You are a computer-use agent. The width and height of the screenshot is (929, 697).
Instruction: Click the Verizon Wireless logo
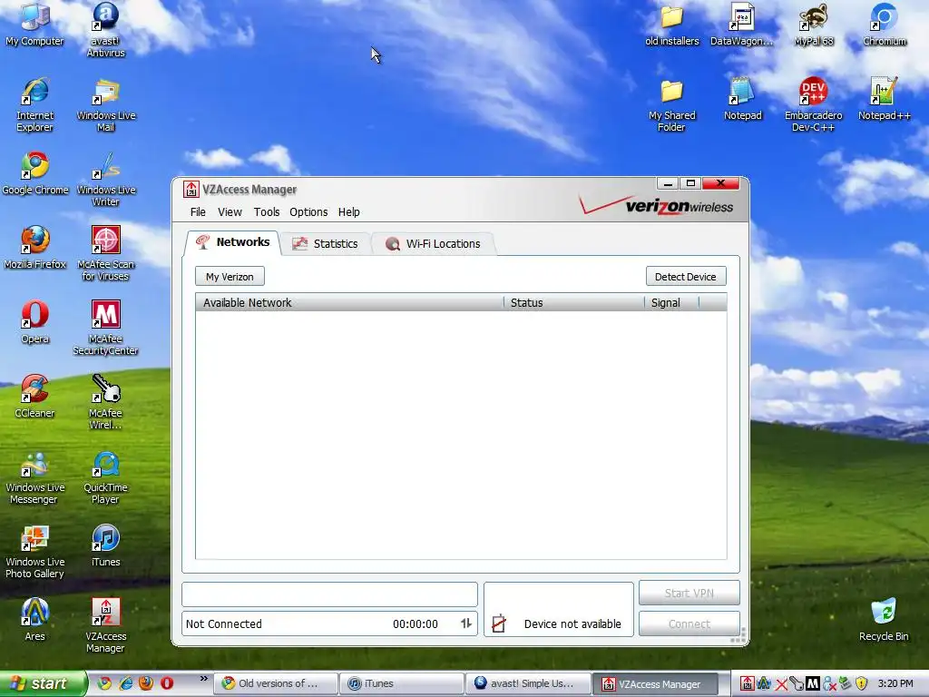[x=657, y=206]
